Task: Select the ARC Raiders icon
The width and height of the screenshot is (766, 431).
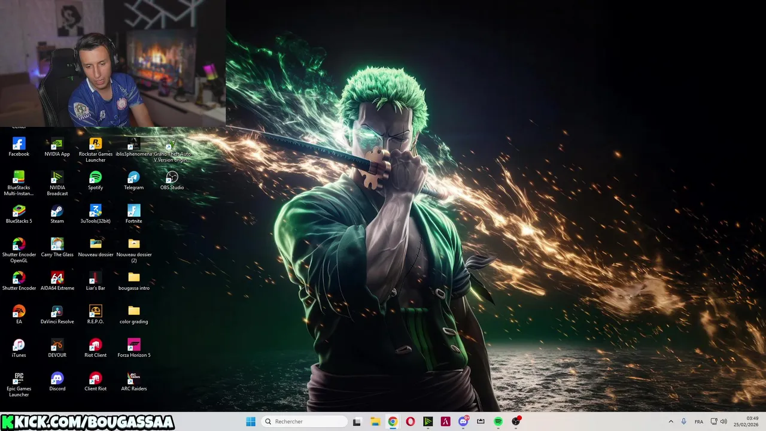Action: click(133, 381)
